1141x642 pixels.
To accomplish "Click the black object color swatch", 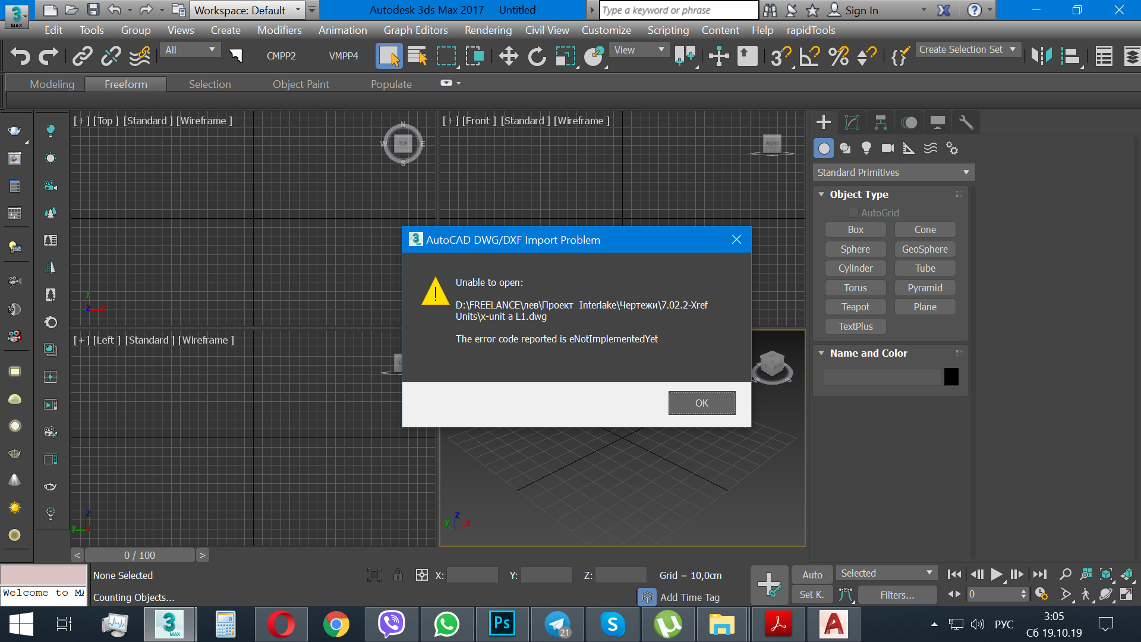I will 951,376.
